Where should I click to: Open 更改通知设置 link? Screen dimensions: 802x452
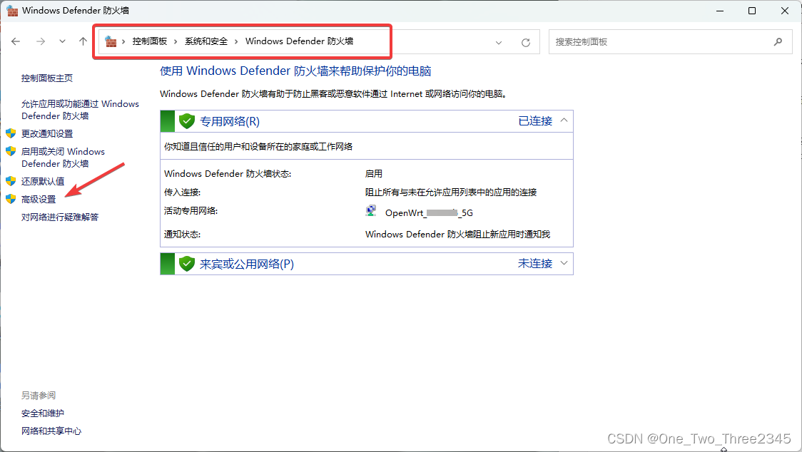click(x=47, y=134)
